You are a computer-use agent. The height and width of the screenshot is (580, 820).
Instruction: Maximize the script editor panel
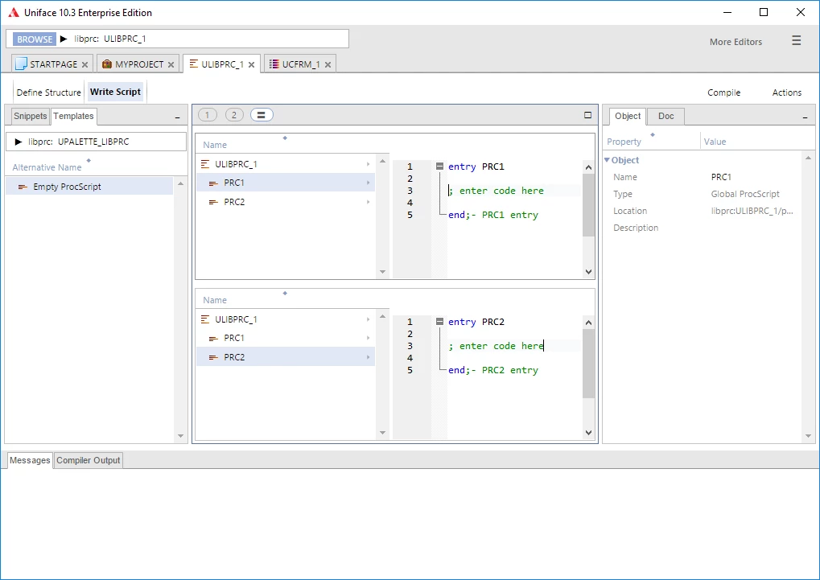click(587, 115)
